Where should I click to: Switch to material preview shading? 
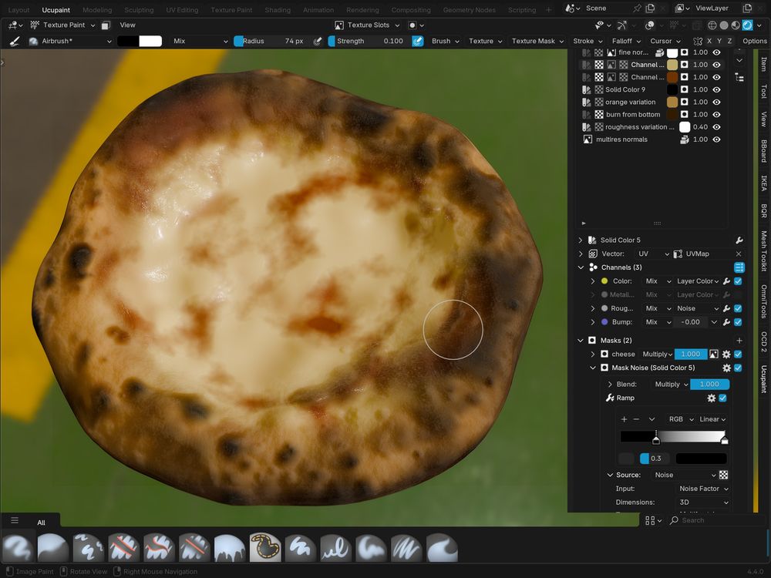pyautogui.click(x=736, y=25)
